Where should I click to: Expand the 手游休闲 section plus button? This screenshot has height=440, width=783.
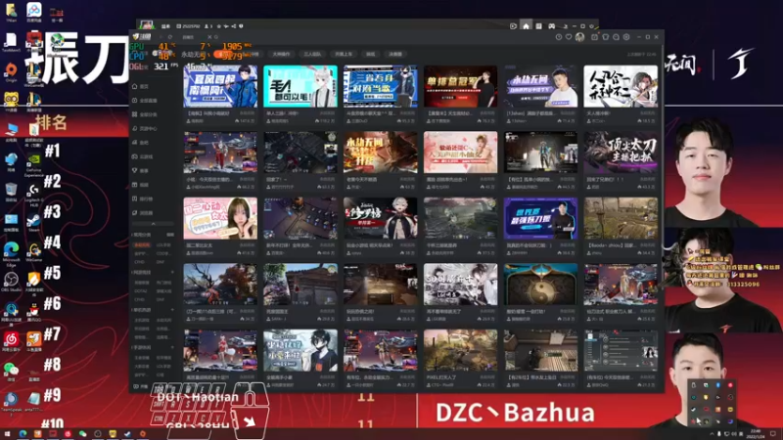(172, 347)
